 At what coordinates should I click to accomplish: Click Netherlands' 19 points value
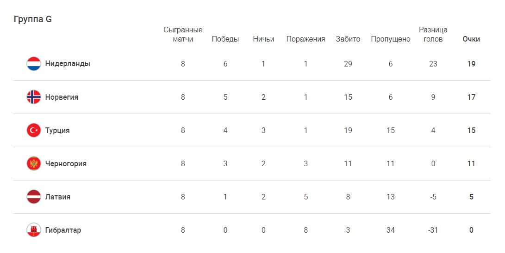click(471, 64)
